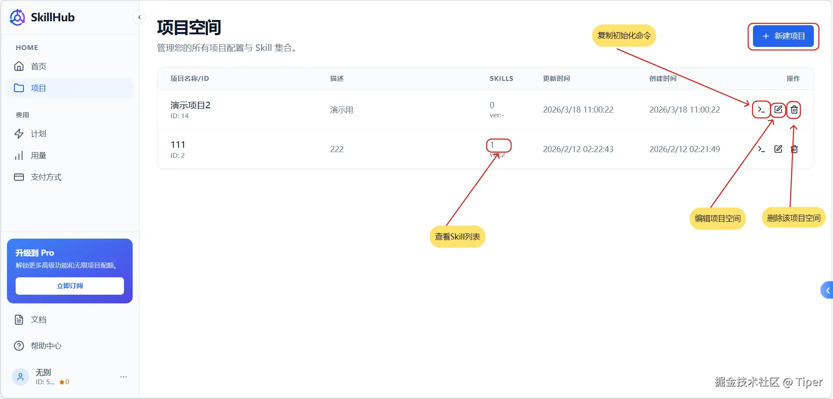The image size is (833, 399).
Task: Open the 首页 home page
Action: coord(70,66)
